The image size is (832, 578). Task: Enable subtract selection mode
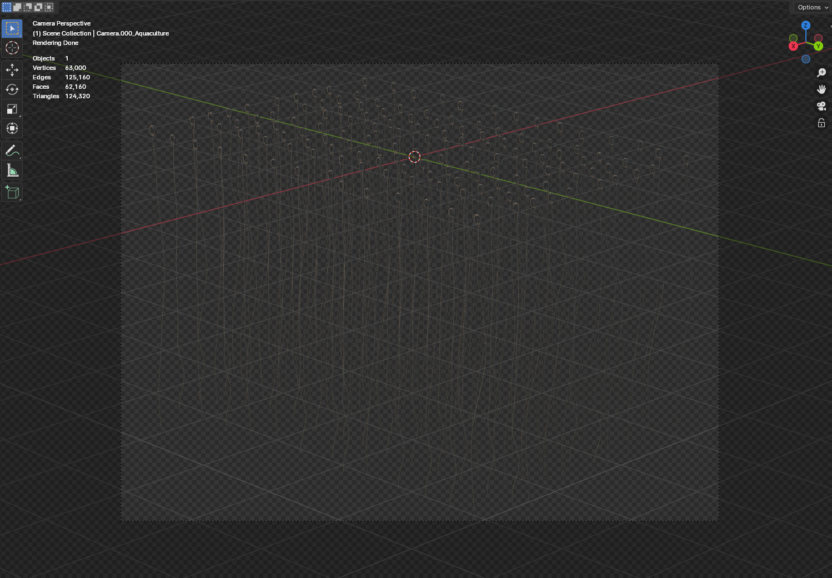coord(28,7)
